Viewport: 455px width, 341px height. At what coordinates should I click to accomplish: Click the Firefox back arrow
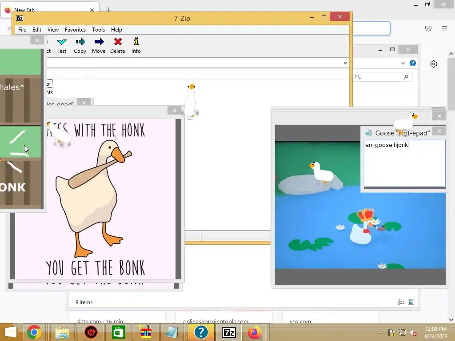(x=9, y=28)
